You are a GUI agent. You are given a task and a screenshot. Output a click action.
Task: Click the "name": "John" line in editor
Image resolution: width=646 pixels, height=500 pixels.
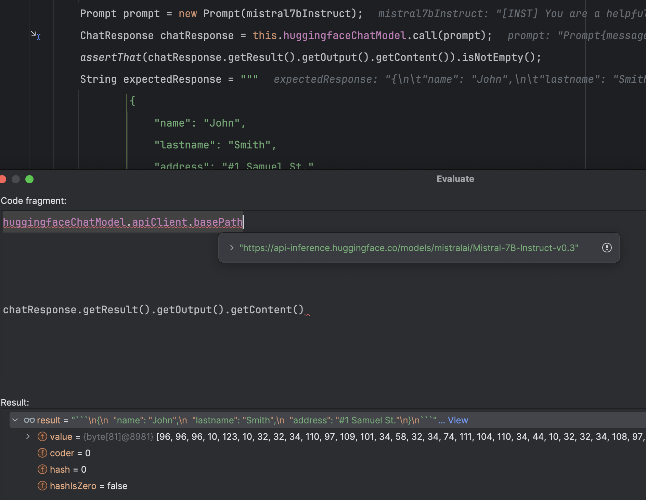coord(200,123)
